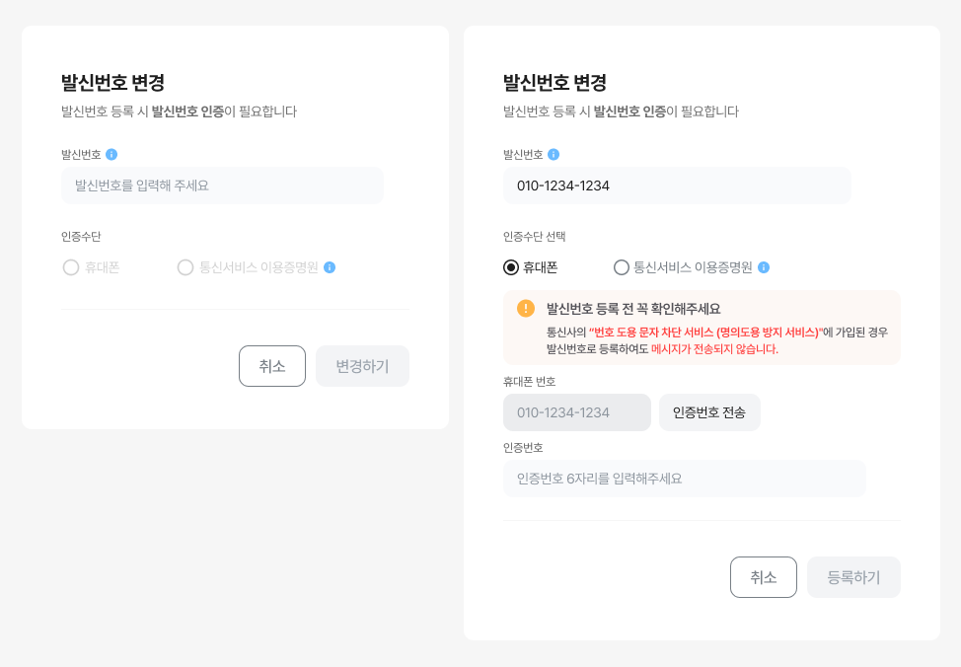
Task: Choose the enabled 통신서비스 이용증명원 radio option
Action: pyautogui.click(x=622, y=267)
